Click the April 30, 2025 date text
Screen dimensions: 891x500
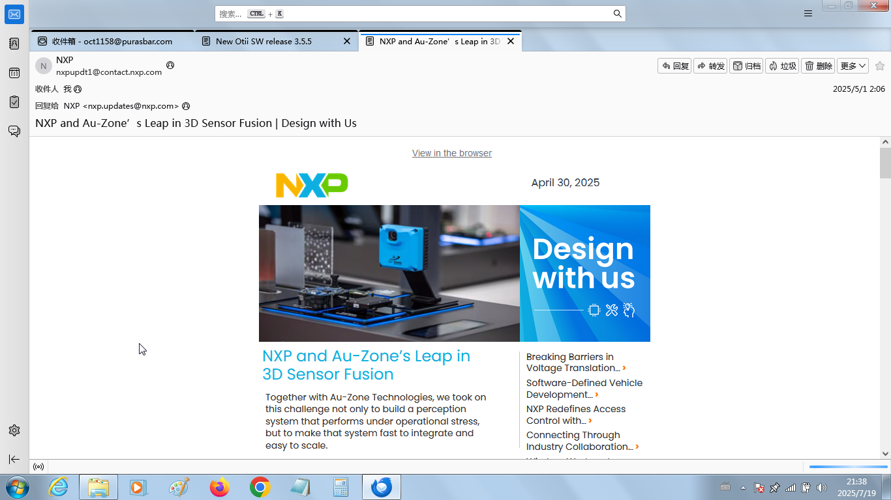click(566, 183)
